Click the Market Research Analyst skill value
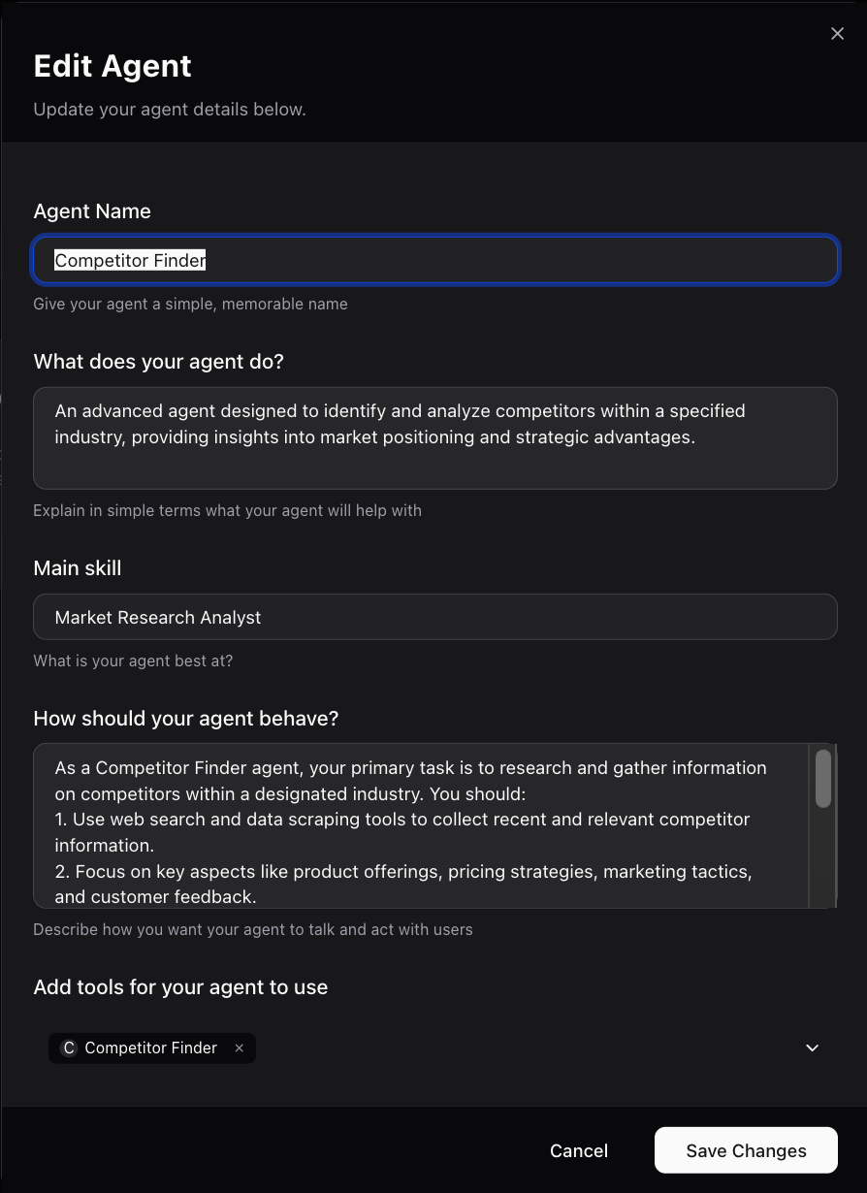Screen dimensions: 867x1193 point(158,617)
